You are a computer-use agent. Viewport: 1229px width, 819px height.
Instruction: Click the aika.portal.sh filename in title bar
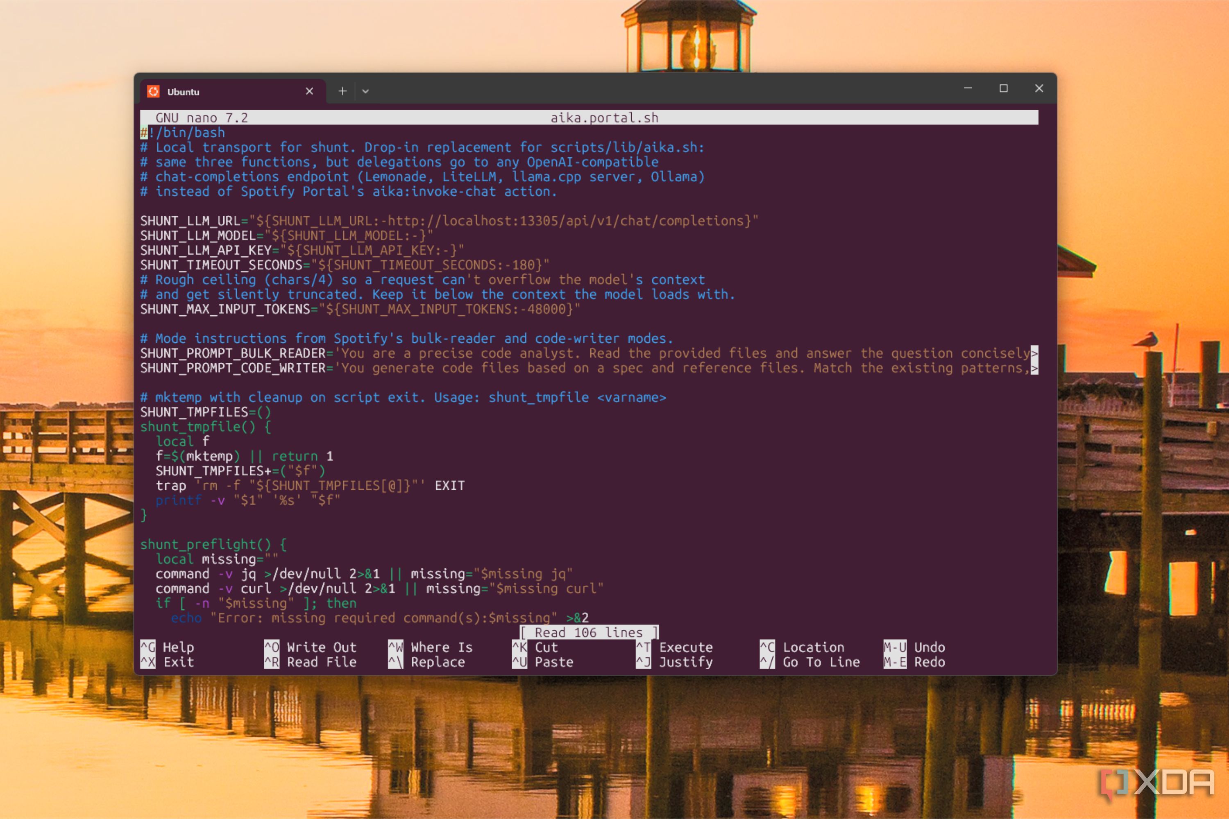(x=605, y=118)
